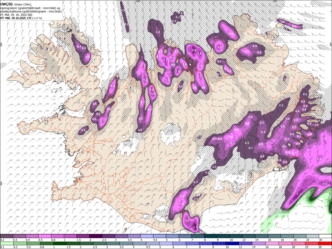332x249 pixels.
Task: Pick the light grey 25–30 snow scale swatch
Action: [312, 236]
